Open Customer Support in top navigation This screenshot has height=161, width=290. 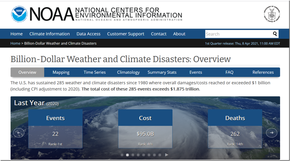(125, 34)
